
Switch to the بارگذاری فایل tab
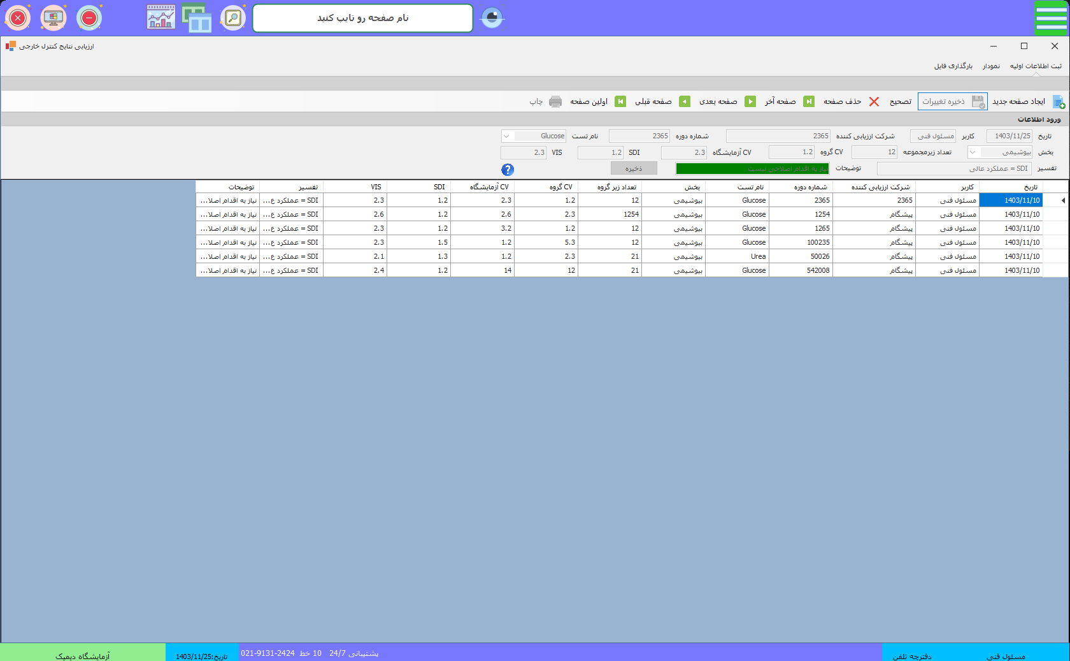pos(953,66)
